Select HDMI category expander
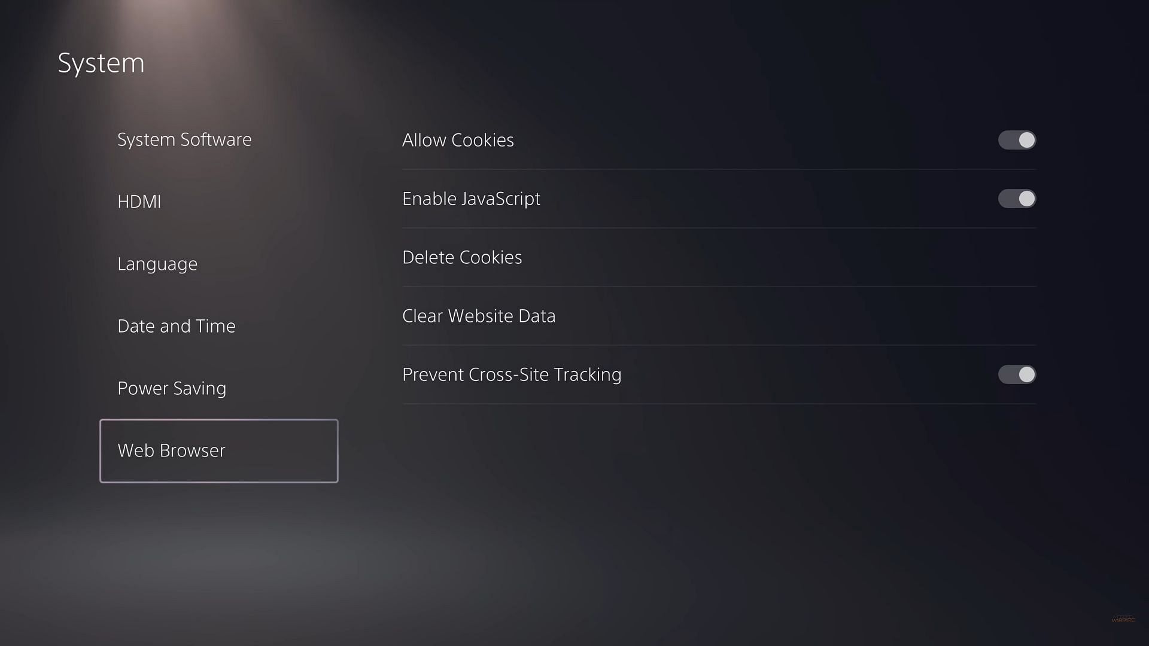This screenshot has height=646, width=1149. 139,202
